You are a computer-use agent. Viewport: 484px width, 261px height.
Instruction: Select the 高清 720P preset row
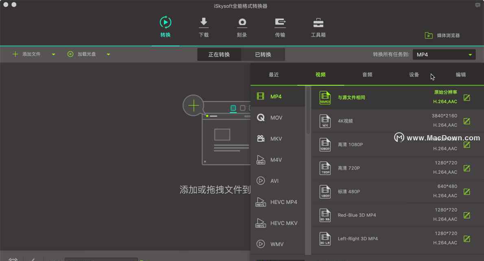pos(398,168)
